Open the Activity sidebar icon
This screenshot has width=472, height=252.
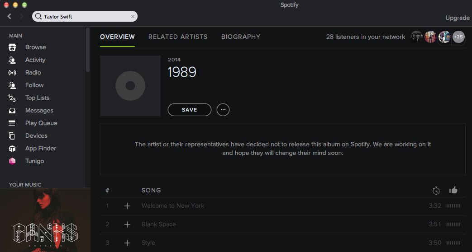[12, 60]
